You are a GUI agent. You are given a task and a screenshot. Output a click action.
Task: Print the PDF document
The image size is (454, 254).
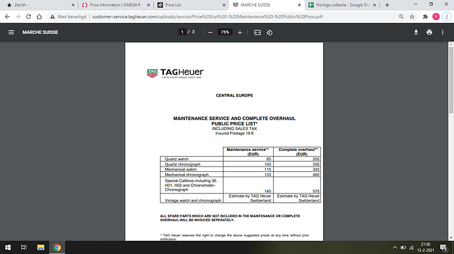[x=429, y=32]
